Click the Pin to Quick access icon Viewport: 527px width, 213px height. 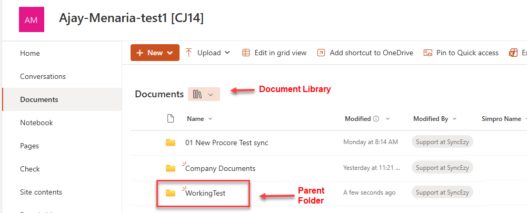click(427, 53)
